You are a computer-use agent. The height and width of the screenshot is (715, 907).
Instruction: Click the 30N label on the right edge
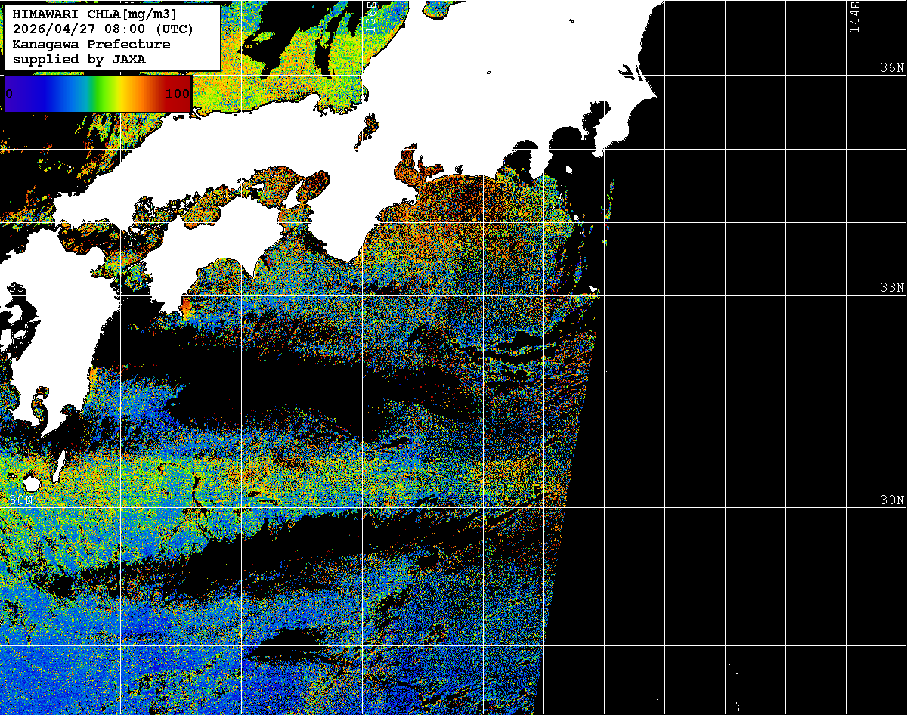(x=892, y=500)
